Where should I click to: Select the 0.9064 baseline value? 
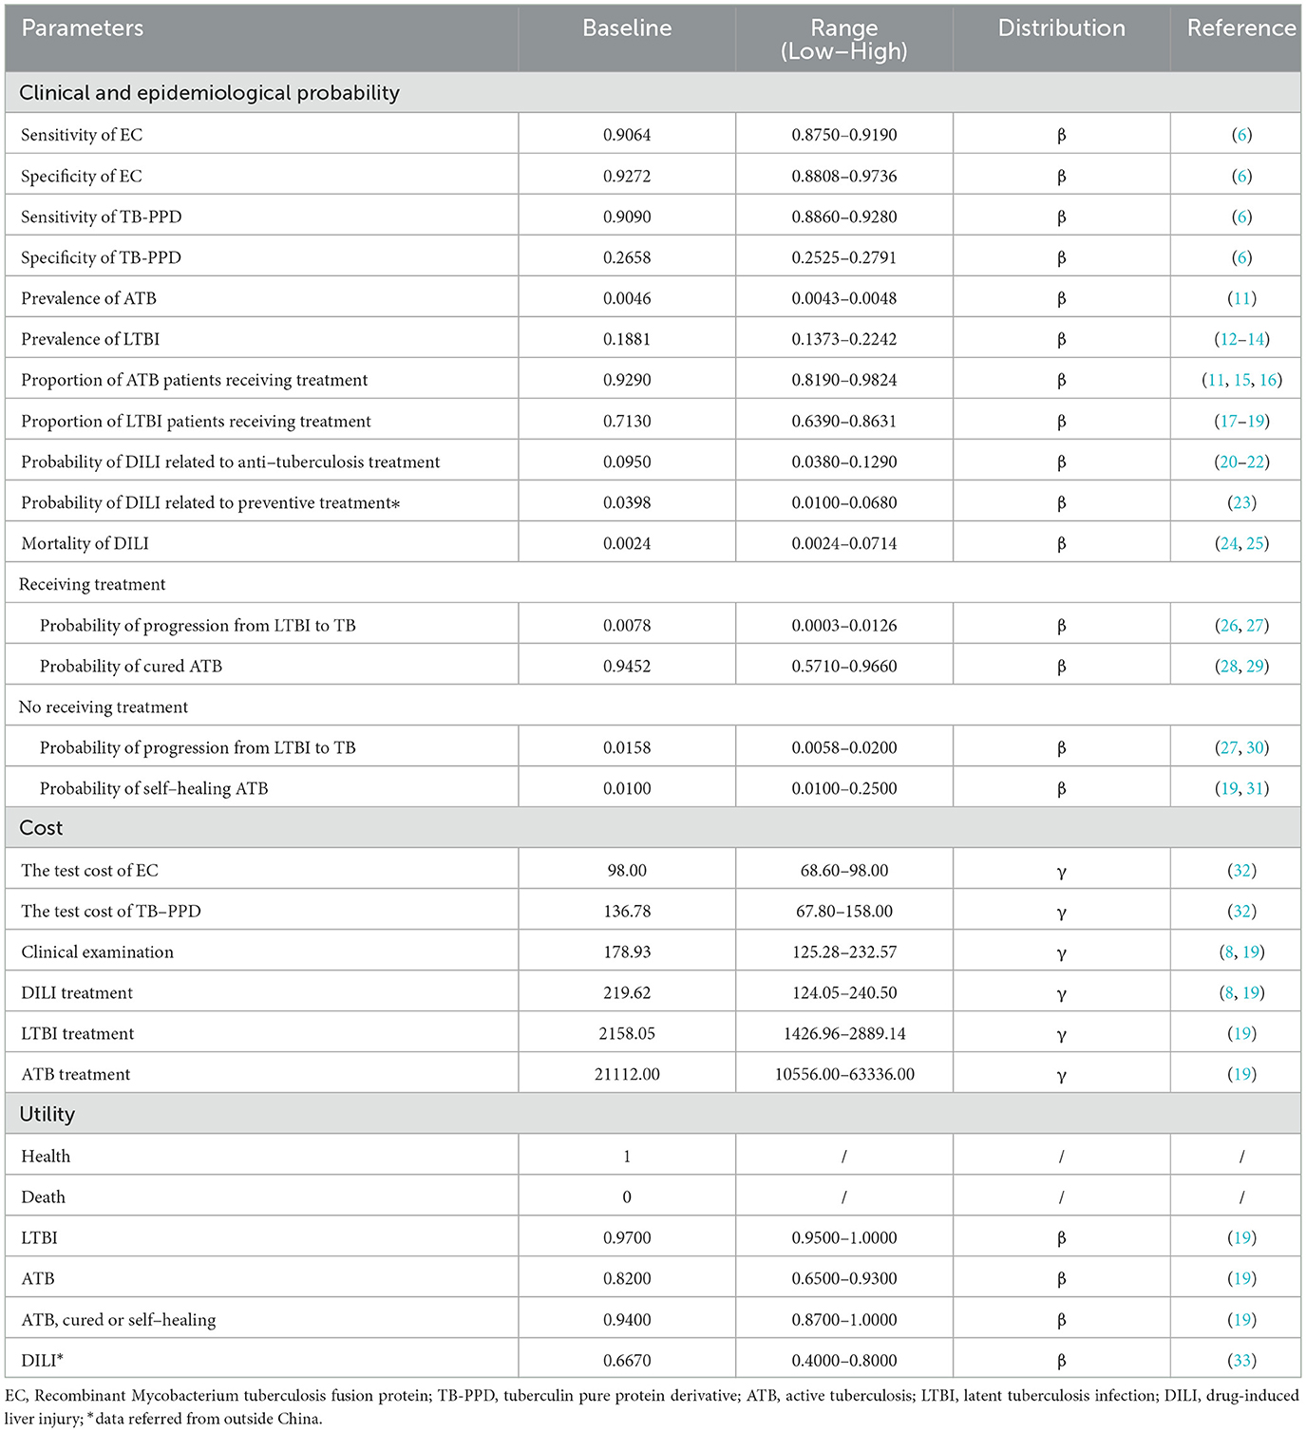[627, 135]
